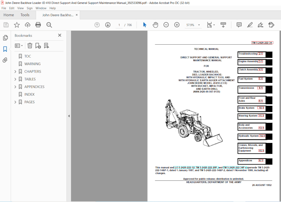The width and height of the screenshot is (281, 202).
Task: Follow the Troubleshooting 2-1 link
Action: click(260, 54)
